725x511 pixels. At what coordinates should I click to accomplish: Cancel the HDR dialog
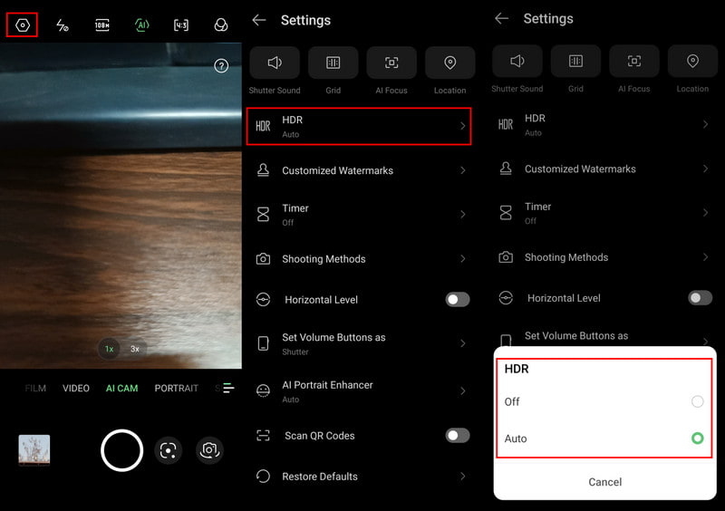pyautogui.click(x=604, y=482)
